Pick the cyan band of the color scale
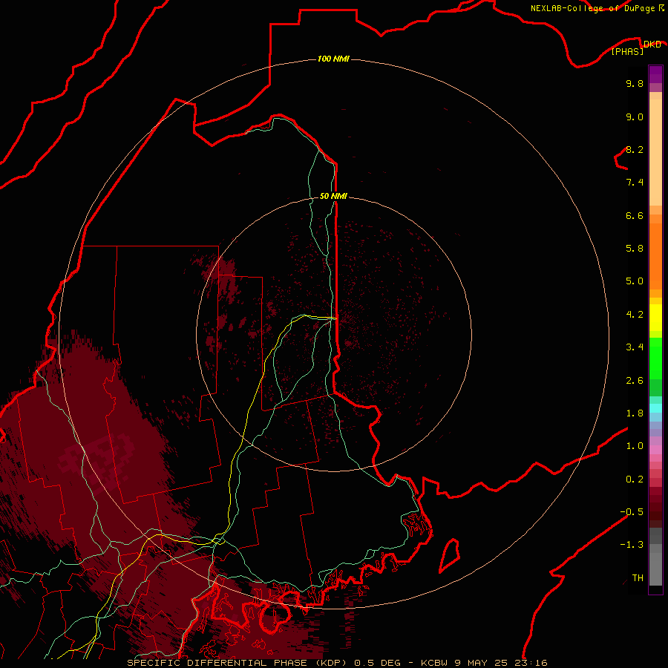 pos(655,408)
